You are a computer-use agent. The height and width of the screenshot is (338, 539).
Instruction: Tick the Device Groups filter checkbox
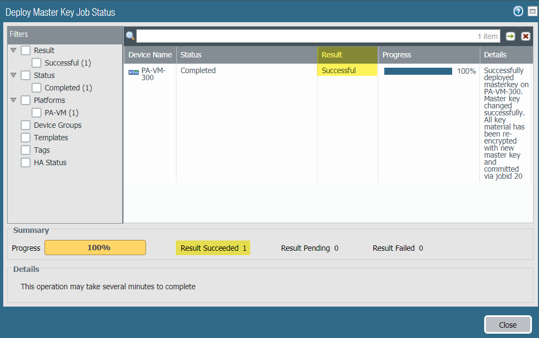[x=26, y=125]
